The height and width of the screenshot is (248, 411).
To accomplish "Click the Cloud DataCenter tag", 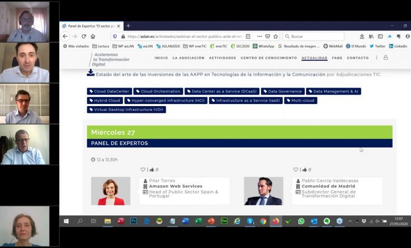I will pyautogui.click(x=109, y=91).
